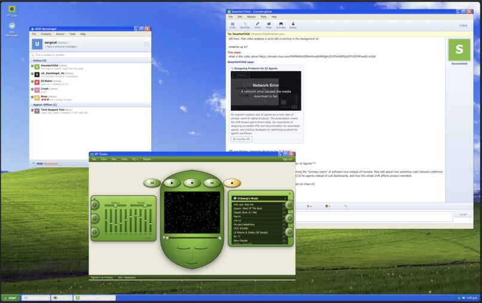The image size is (482, 303).
Task: Click previous track button in XP Tunes
Action: 152,183
